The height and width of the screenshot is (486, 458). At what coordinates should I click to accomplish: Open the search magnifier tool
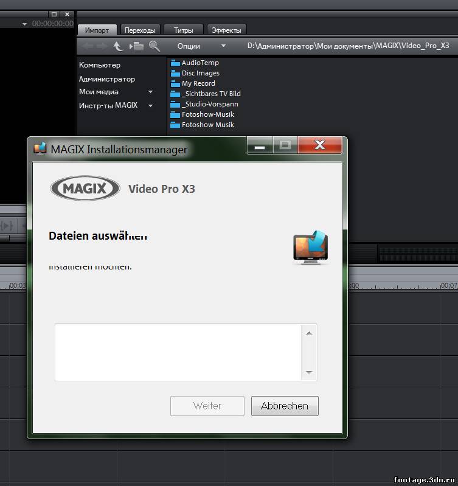pos(154,46)
